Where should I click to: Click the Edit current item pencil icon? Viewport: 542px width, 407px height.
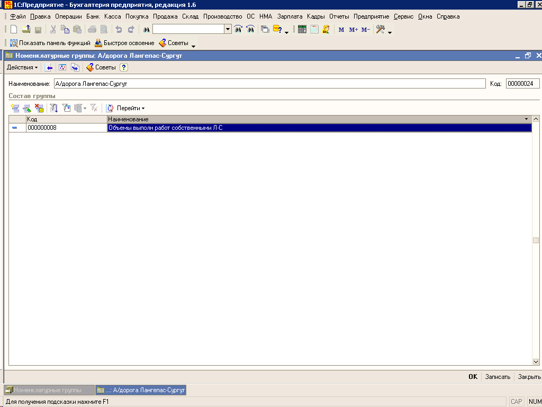27,108
